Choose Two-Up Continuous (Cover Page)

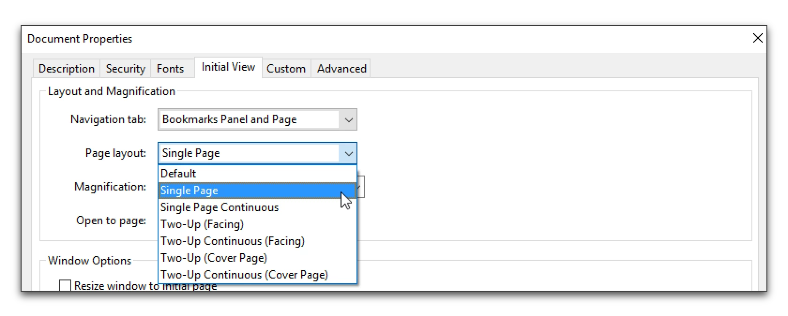coord(258,275)
